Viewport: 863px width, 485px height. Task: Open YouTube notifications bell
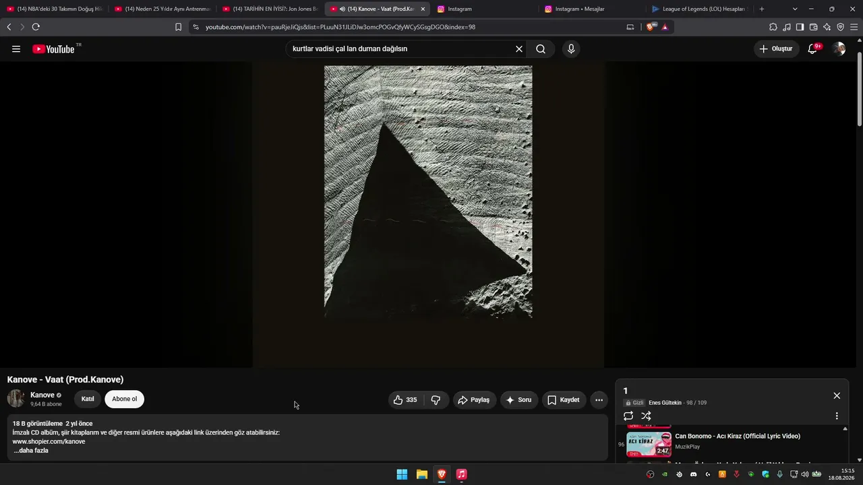point(813,48)
